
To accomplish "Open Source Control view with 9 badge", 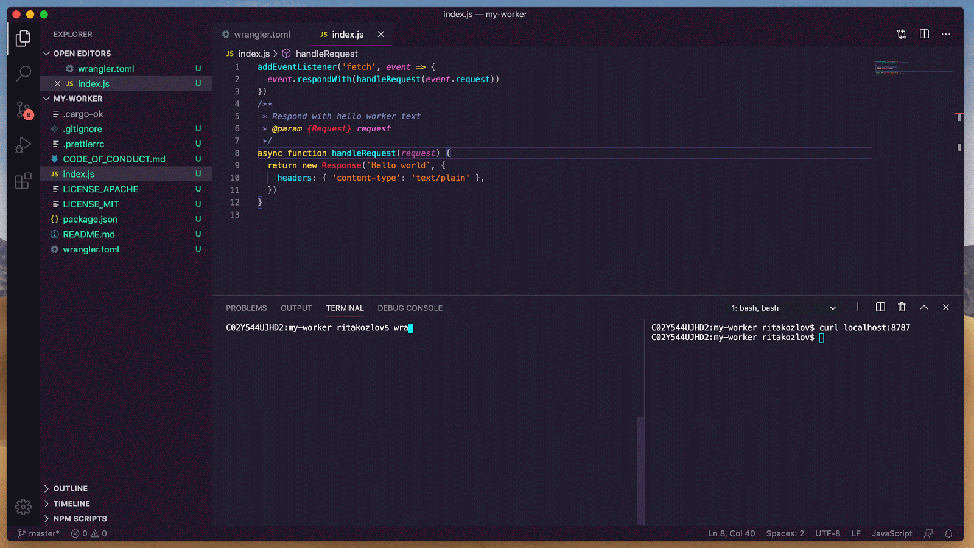I will point(23,109).
